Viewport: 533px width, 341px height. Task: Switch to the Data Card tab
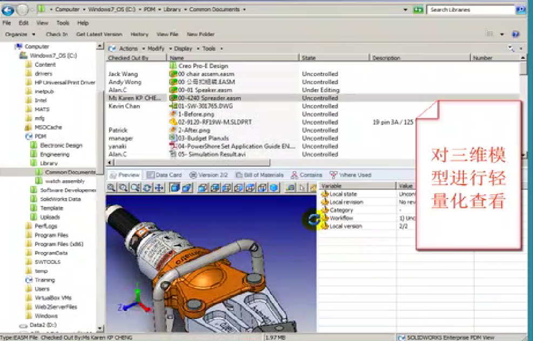(164, 175)
